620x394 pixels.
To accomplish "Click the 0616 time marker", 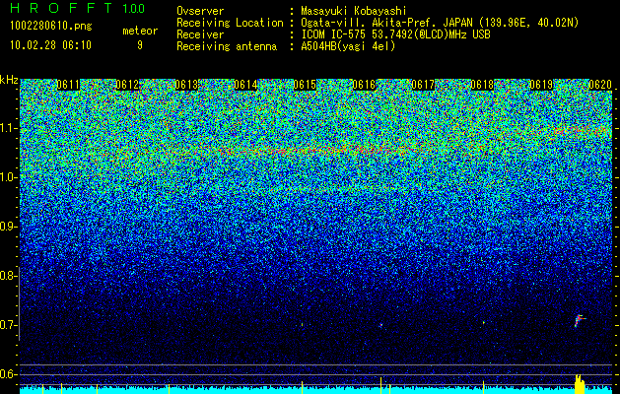I will (364, 85).
